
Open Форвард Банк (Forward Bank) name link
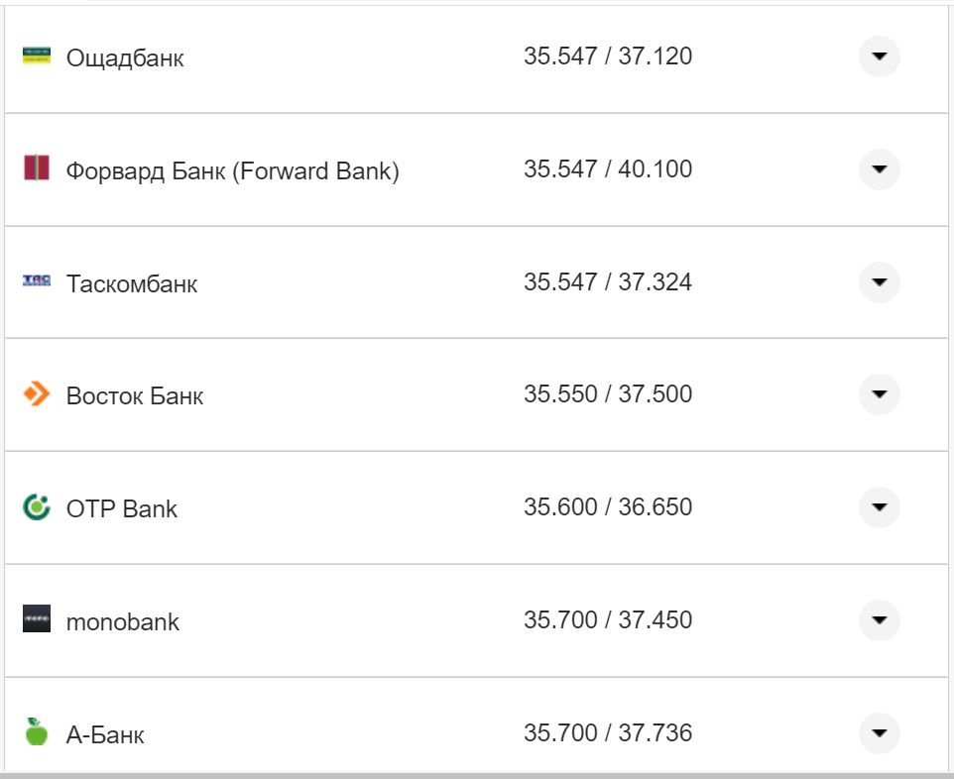[x=232, y=170]
